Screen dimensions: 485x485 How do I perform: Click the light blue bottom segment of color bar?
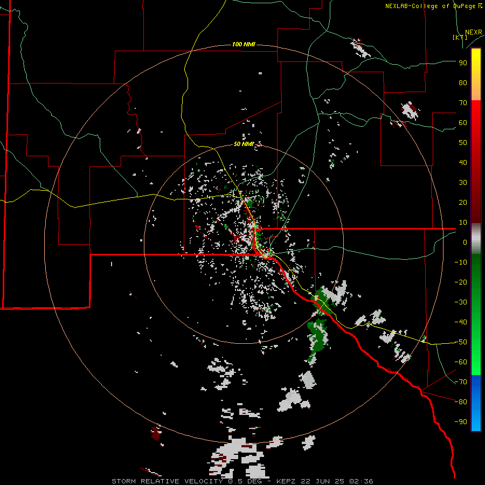point(476,418)
